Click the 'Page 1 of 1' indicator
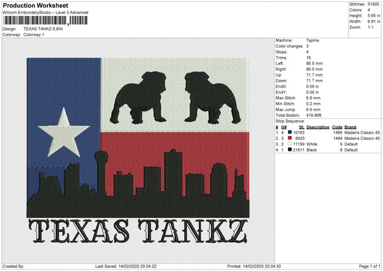The height and width of the screenshot is (271, 383). click(370, 266)
